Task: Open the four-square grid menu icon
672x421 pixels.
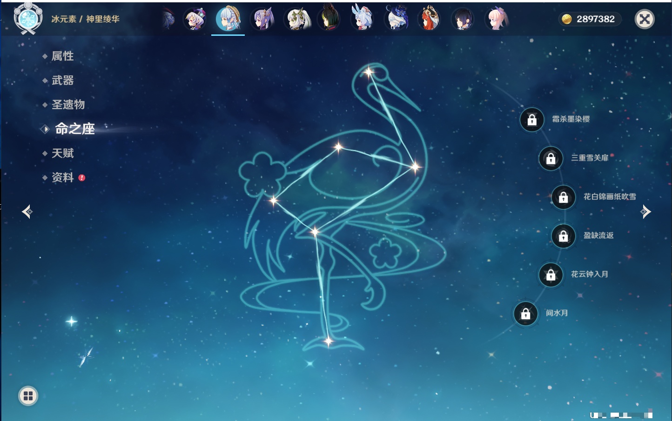Action: tap(28, 396)
